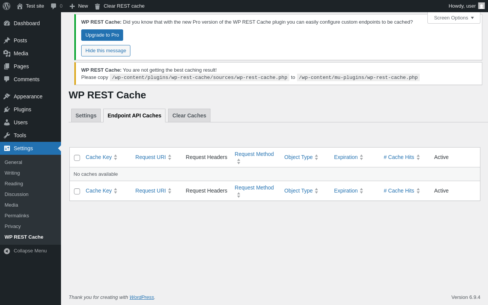This screenshot has height=305, width=488.
Task: Sort by Cache Key in table footer
Action: 101,191
